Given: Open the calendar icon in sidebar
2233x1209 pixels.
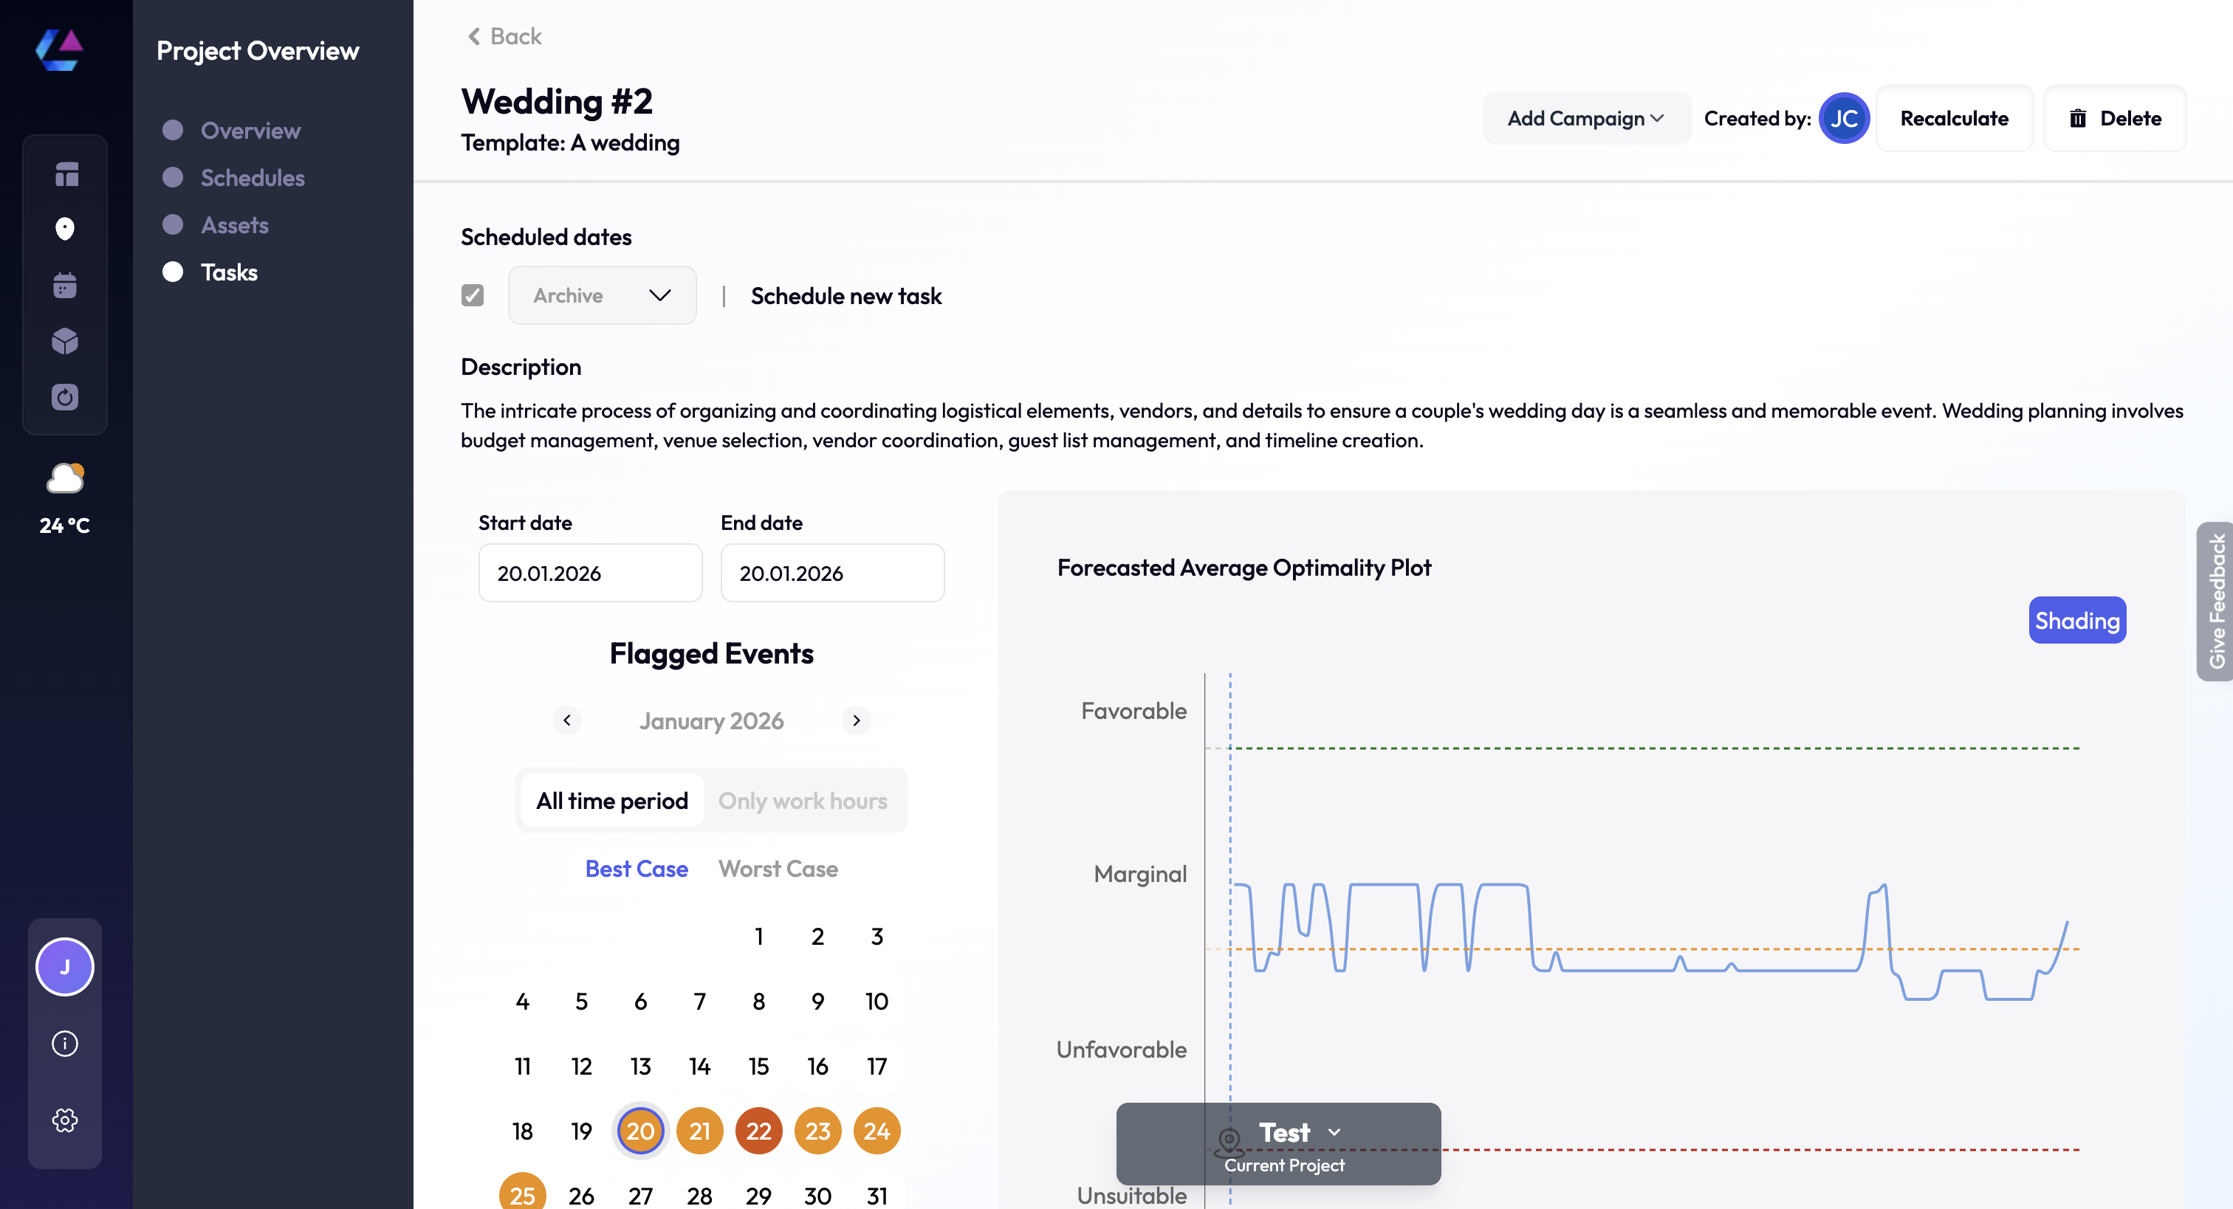Looking at the screenshot, I should pos(65,285).
